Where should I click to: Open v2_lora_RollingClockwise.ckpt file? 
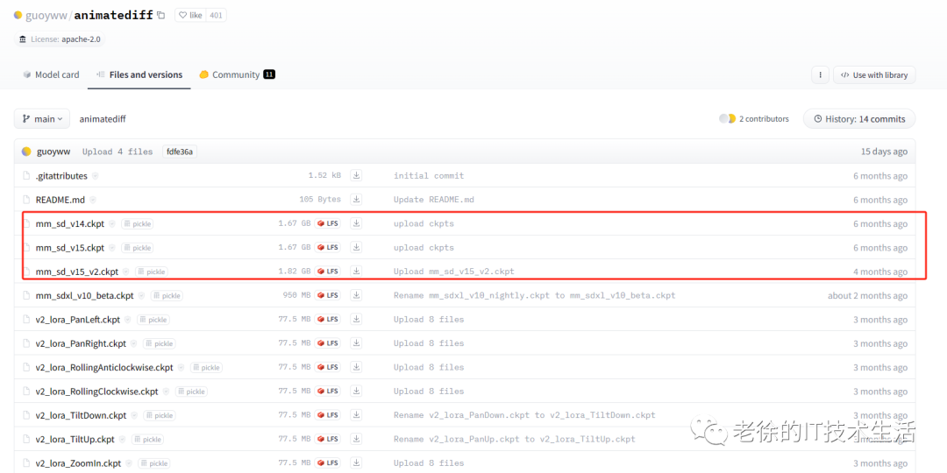tap(96, 391)
